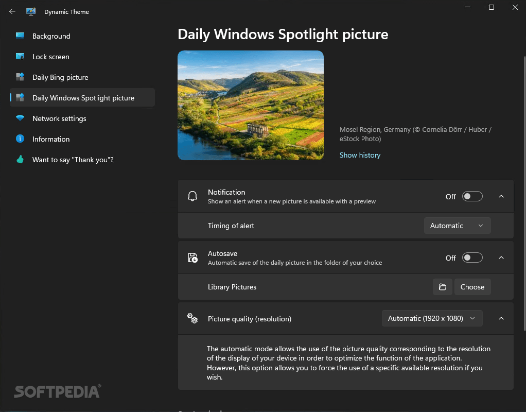Click the blue Information icon

tap(20, 139)
